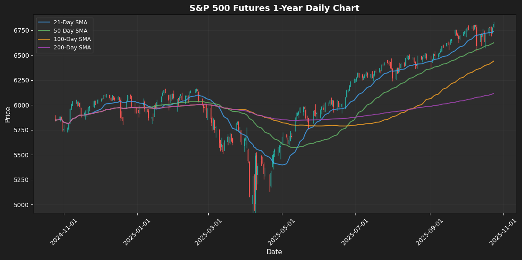Click the green line swatch for 50-Day SMA
The width and height of the screenshot is (522, 260).
tap(44, 31)
